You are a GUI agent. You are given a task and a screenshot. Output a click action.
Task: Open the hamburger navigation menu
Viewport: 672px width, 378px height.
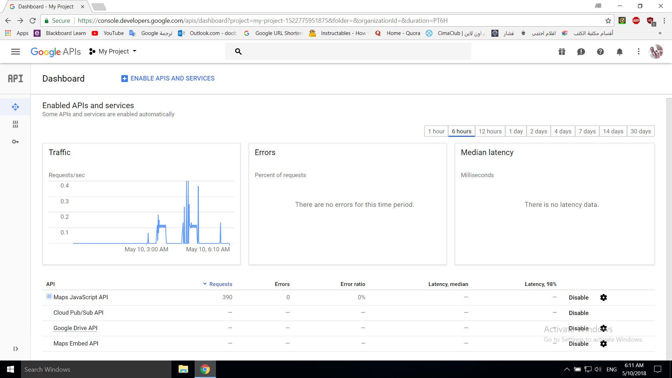pos(15,52)
